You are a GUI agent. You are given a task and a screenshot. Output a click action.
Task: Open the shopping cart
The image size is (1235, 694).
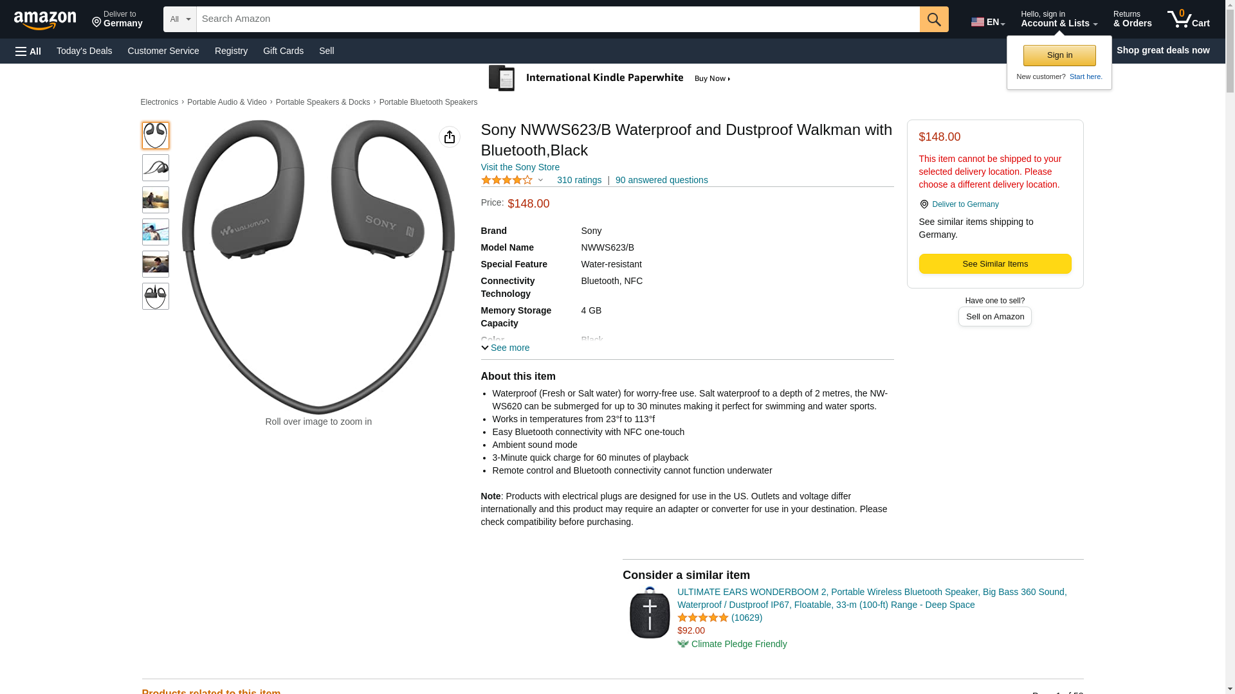(1188, 19)
